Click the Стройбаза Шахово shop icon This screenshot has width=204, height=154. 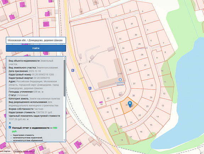(x=120, y=79)
